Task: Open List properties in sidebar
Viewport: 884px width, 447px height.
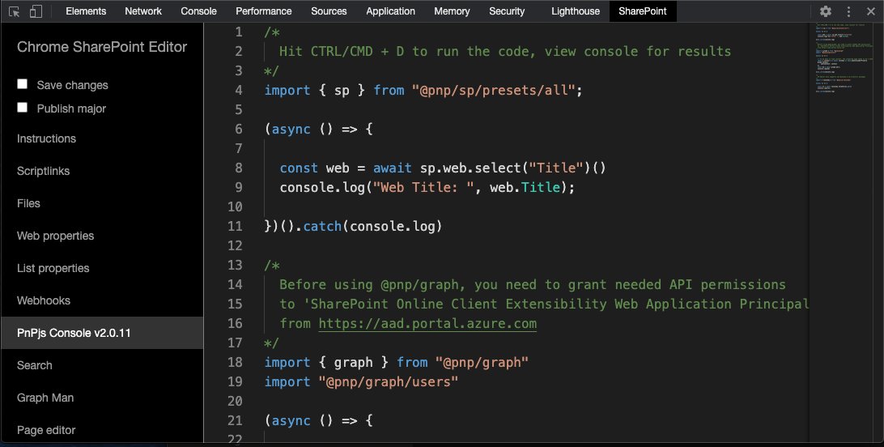Action: pos(102,268)
